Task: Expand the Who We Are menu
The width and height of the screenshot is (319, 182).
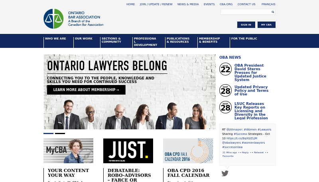Action: point(55,38)
